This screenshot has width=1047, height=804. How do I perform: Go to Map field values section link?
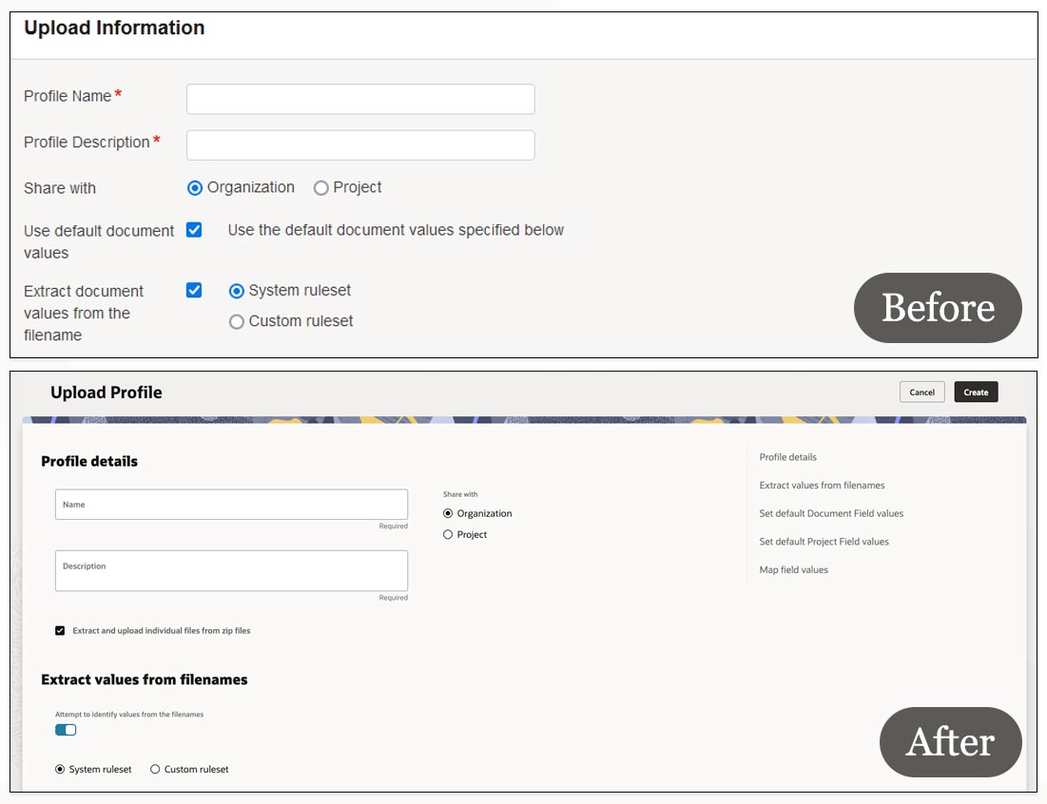[793, 570]
